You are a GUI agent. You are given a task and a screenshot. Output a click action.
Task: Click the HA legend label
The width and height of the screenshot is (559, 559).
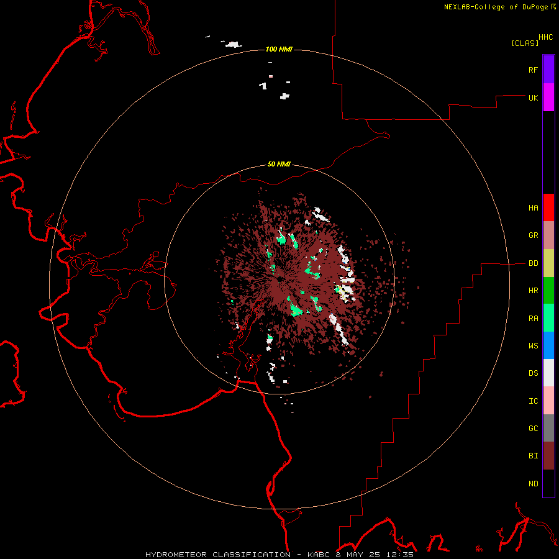533,208
